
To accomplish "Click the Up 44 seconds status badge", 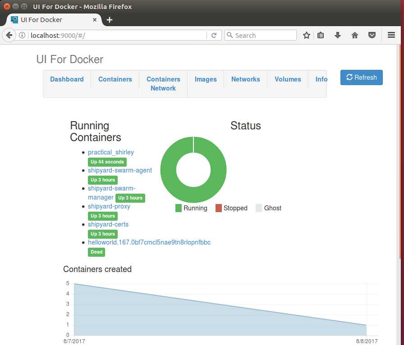I will click(107, 162).
